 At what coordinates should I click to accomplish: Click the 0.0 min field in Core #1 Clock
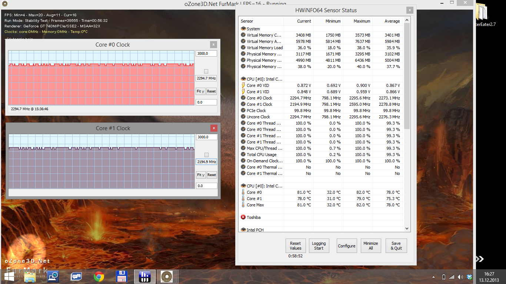206,186
